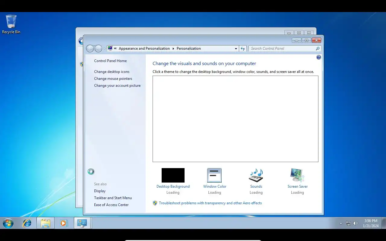Click the Window Color text label

click(215, 186)
